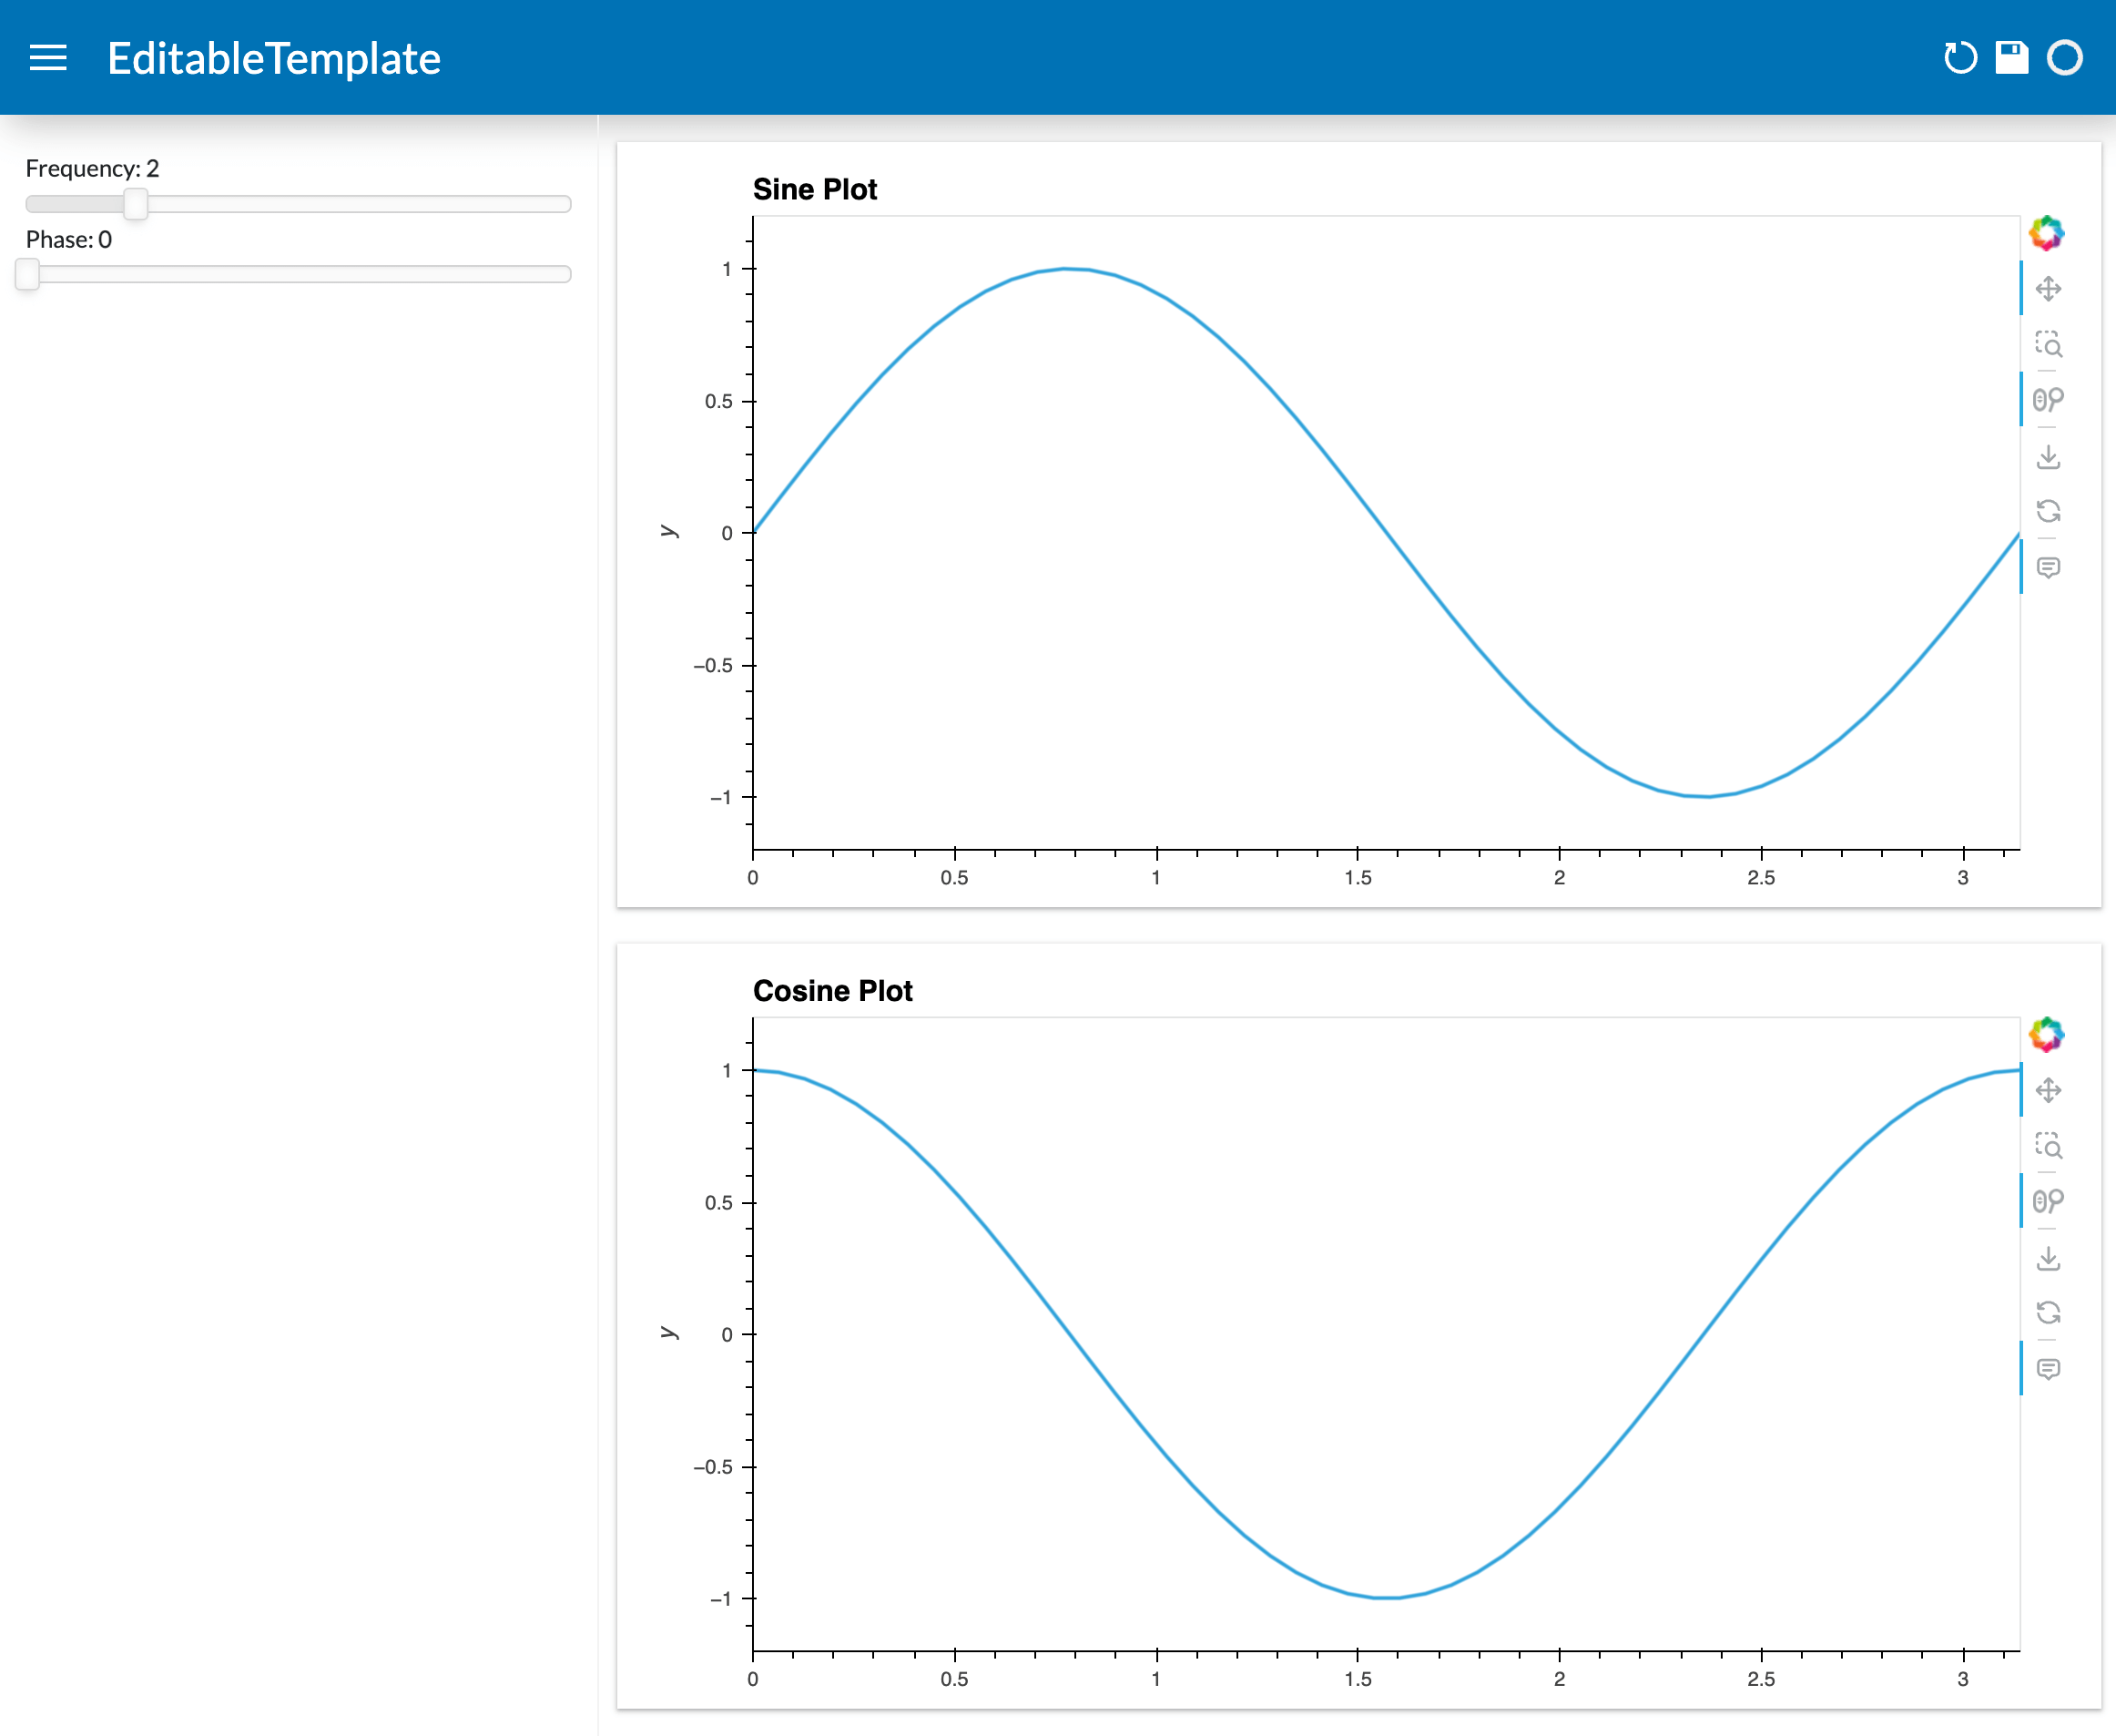Toggle Wheel Zoom tool on Cosine Plot

click(2048, 1201)
